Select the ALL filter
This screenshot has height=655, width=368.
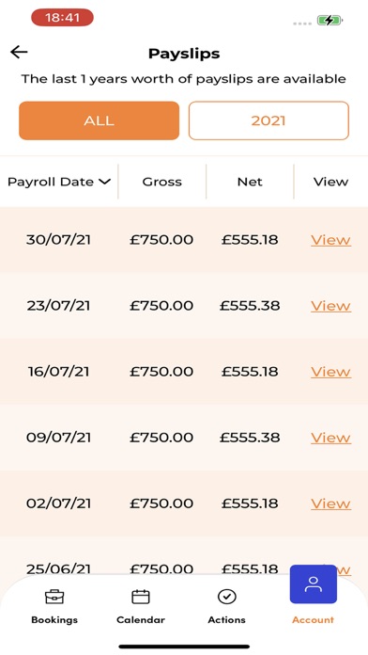pos(100,120)
